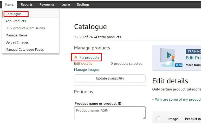Open the Manage images link
Viewport: 201px width, 123px height.
coord(87,69)
